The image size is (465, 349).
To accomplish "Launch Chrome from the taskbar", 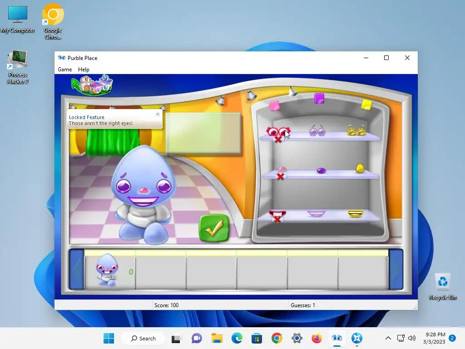I will pyautogui.click(x=277, y=338).
